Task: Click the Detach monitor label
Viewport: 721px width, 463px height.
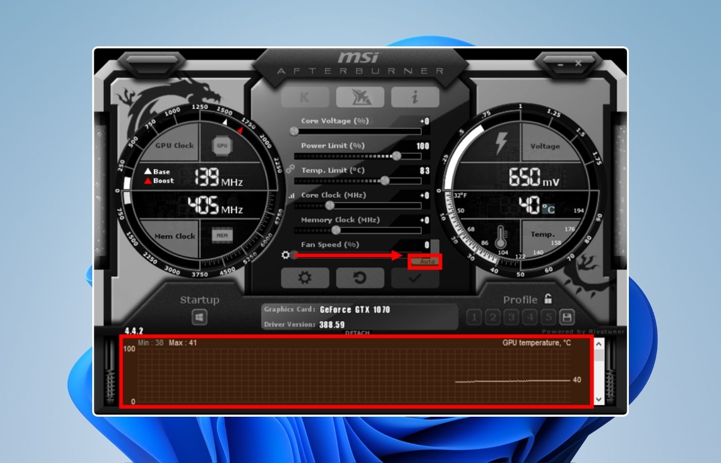Action: click(x=357, y=333)
